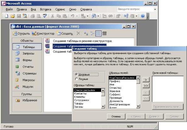Switch db1 window to Small Icons view
This screenshot has height=130, width=187.
click(x=92, y=33)
